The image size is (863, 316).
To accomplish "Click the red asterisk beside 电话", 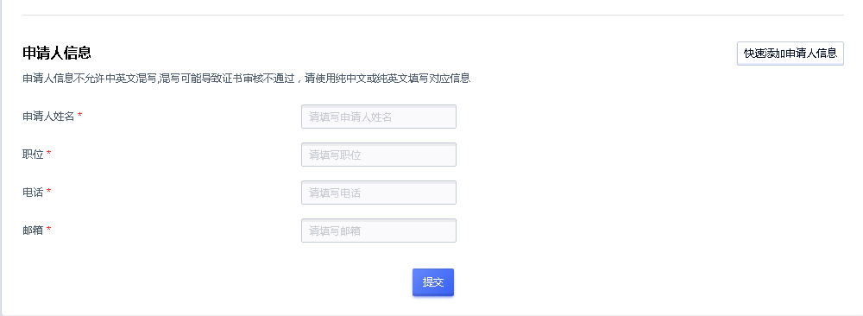I will pyautogui.click(x=49, y=191).
